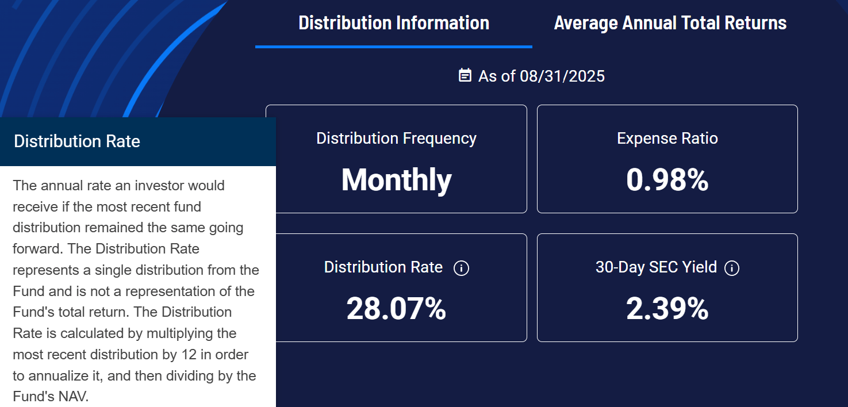Image resolution: width=848 pixels, height=407 pixels.
Task: Select the 28.07% Distribution Rate figure
Action: [x=397, y=309]
